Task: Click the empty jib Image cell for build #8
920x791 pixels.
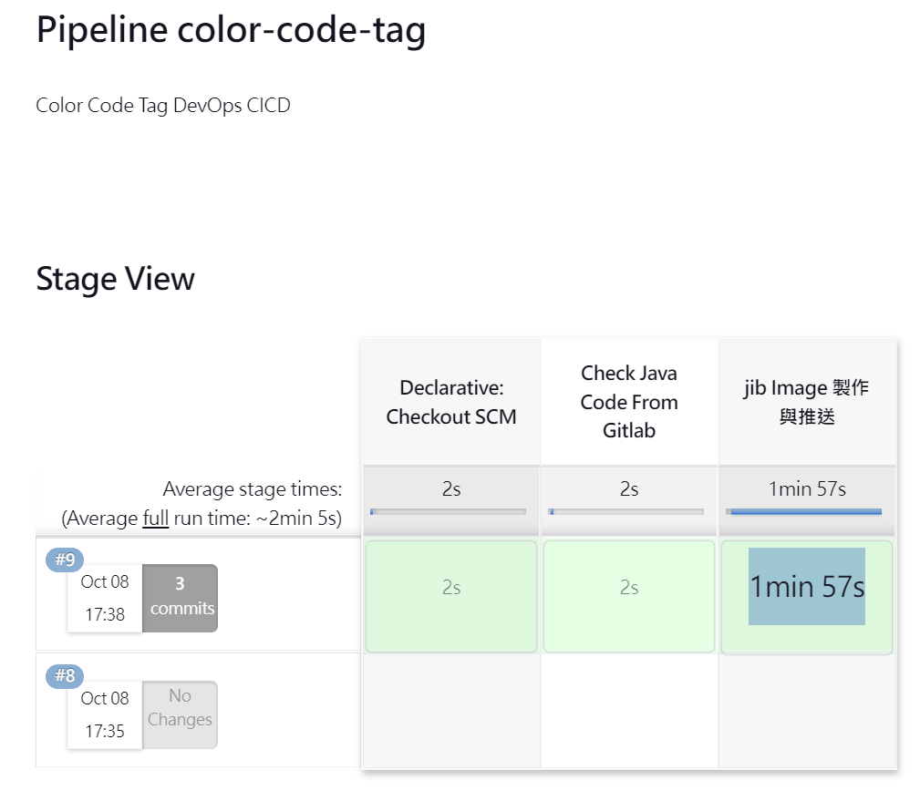Action: (807, 711)
